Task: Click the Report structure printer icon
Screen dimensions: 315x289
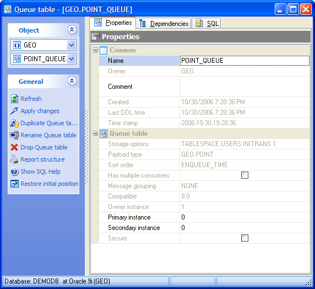Action: [14, 159]
